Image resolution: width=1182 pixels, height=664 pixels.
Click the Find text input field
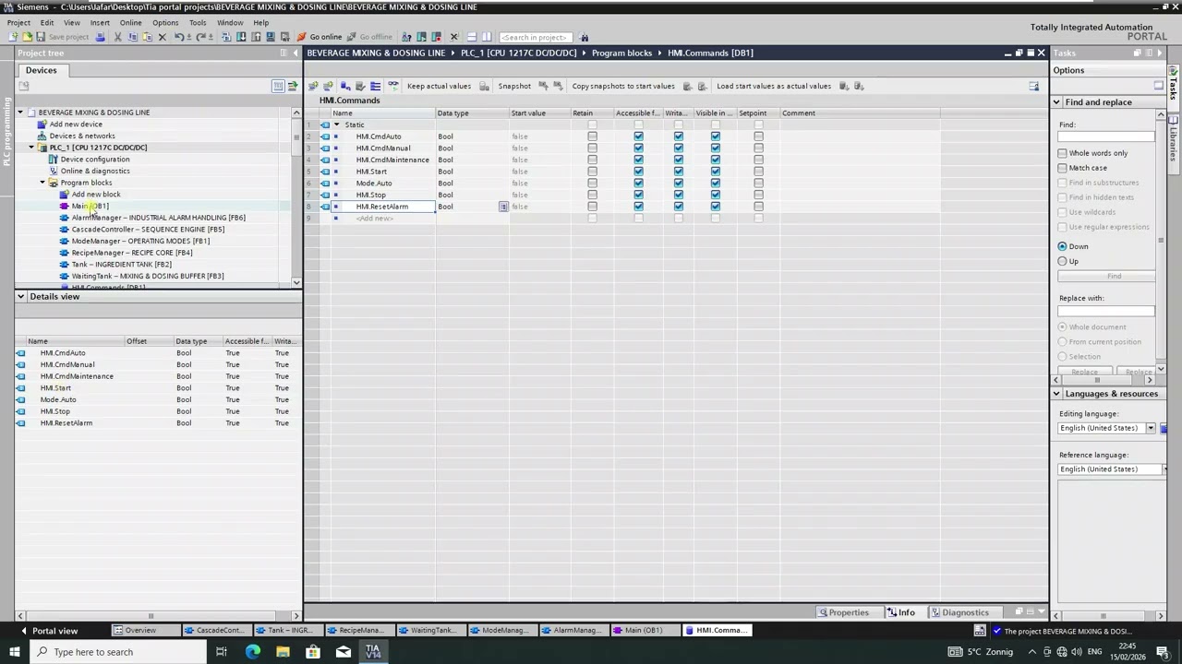[1106, 136]
